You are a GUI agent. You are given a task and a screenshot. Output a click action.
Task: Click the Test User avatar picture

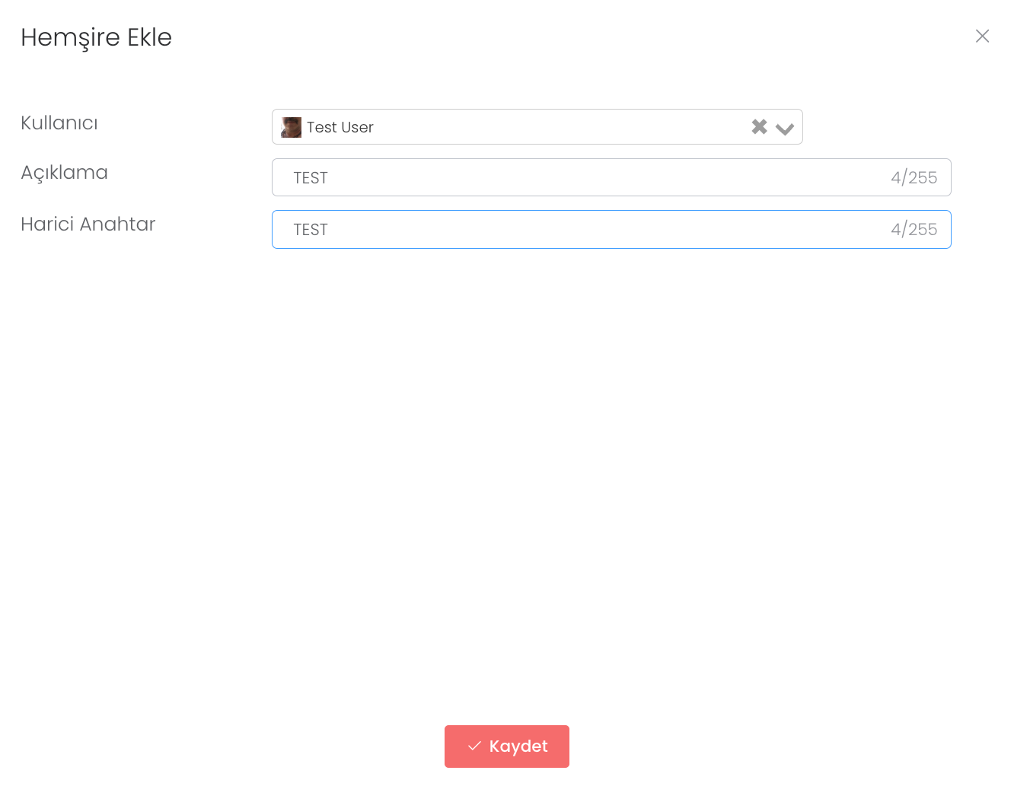pos(291,127)
